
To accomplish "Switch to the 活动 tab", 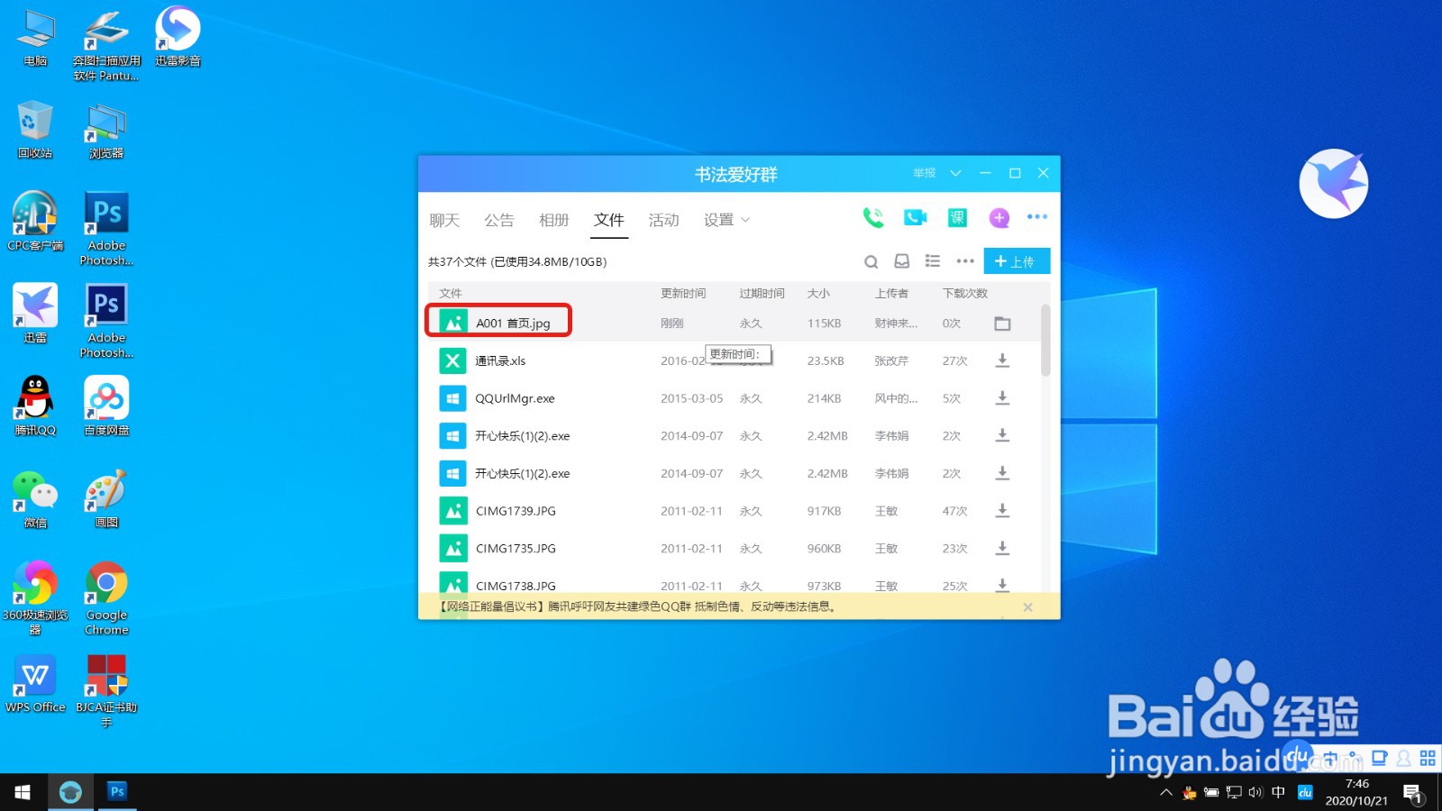I will [x=664, y=220].
